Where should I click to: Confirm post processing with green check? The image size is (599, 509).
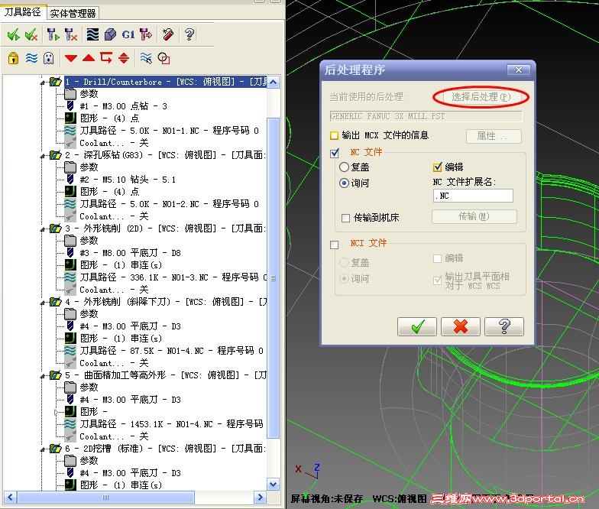417,327
